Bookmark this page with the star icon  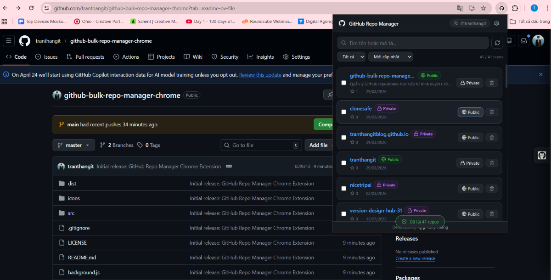click(x=484, y=8)
